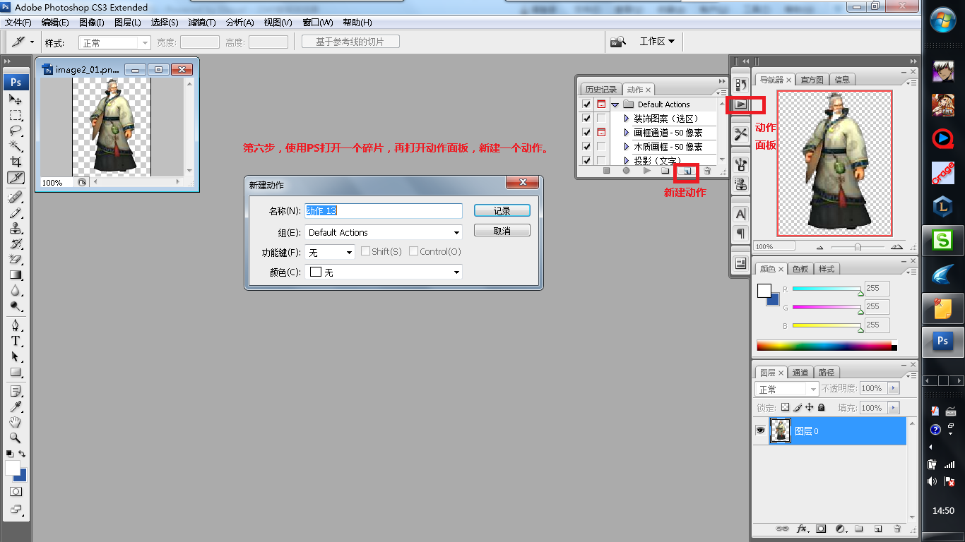Viewport: 965px width, 542px height.
Task: Click the 记录 button
Action: point(502,211)
